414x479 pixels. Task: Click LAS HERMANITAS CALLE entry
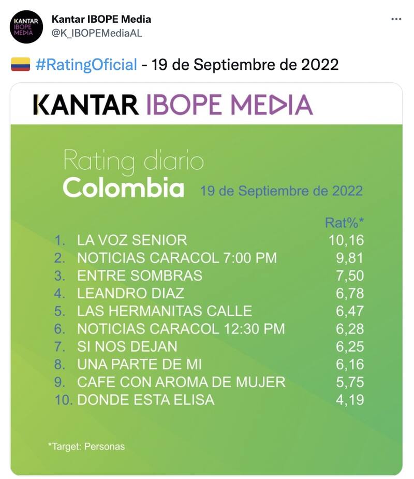point(164,311)
